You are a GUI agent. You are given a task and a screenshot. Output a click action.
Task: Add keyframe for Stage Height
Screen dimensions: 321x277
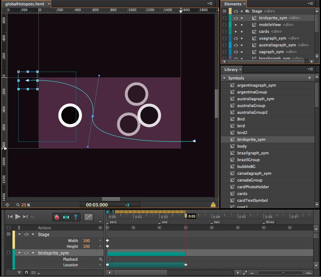[x=100, y=246]
